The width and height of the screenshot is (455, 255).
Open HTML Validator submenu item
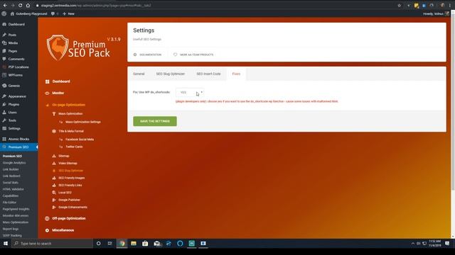click(x=13, y=189)
